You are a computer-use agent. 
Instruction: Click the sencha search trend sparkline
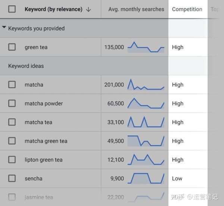pos(146,178)
